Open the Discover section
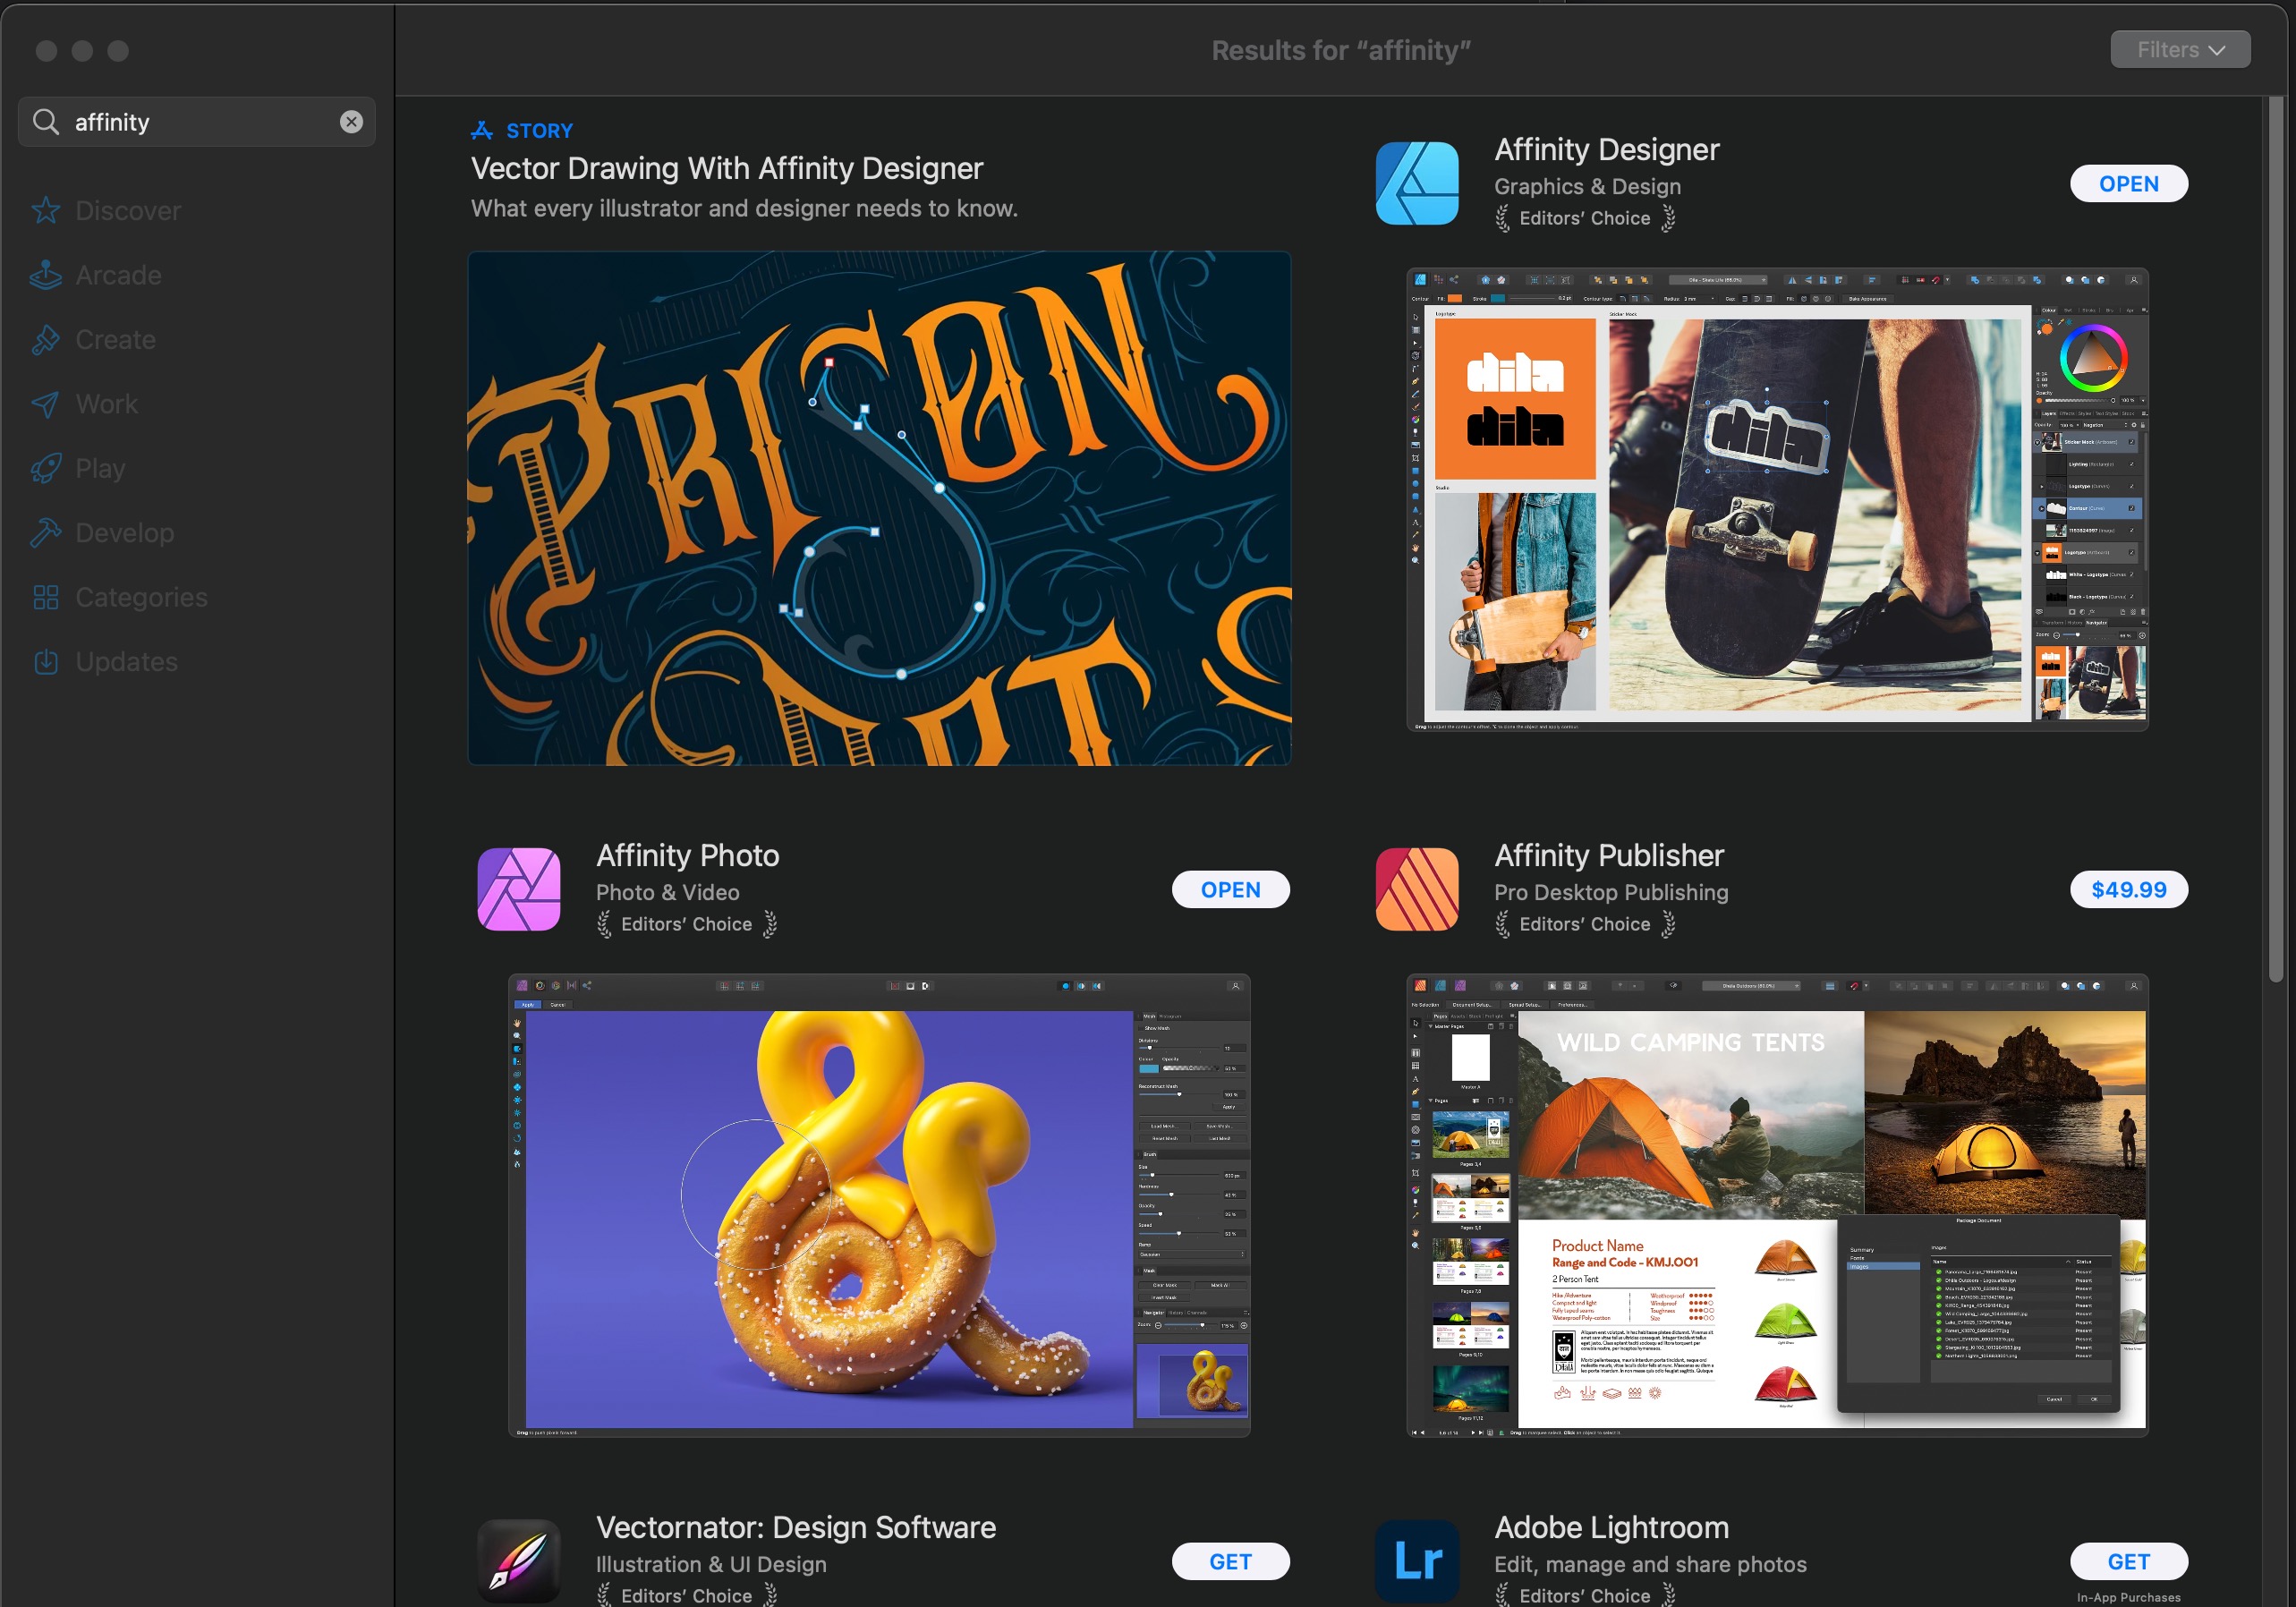This screenshot has width=2296, height=1607. (x=128, y=210)
